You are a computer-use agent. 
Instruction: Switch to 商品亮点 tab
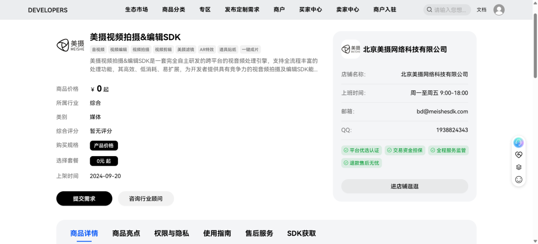[126, 234]
